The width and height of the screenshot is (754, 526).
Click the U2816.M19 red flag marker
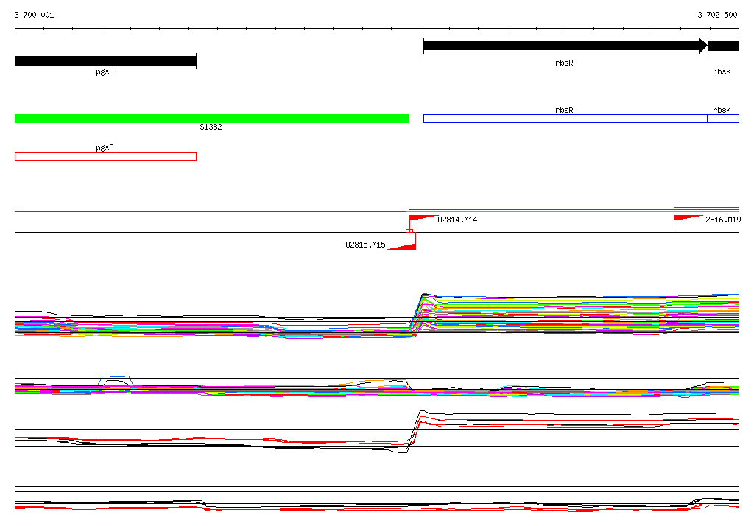[x=687, y=219]
